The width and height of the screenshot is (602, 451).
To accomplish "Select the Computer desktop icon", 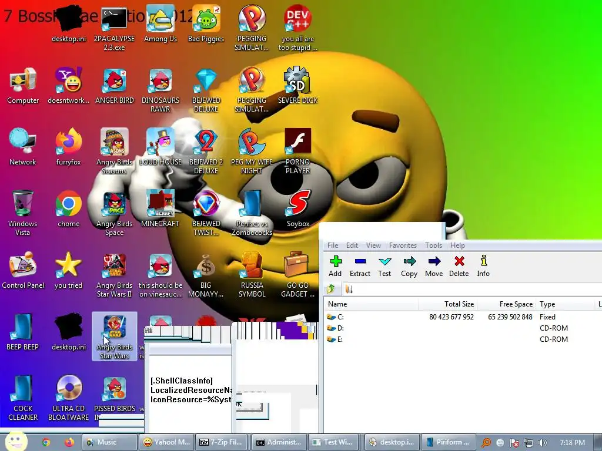I will click(23, 86).
